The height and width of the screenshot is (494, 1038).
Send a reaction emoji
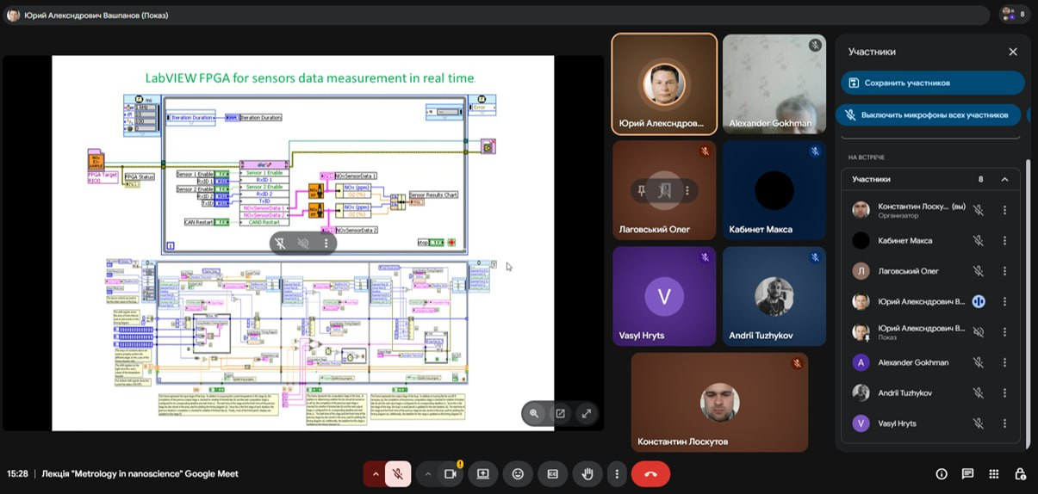pyautogui.click(x=518, y=473)
